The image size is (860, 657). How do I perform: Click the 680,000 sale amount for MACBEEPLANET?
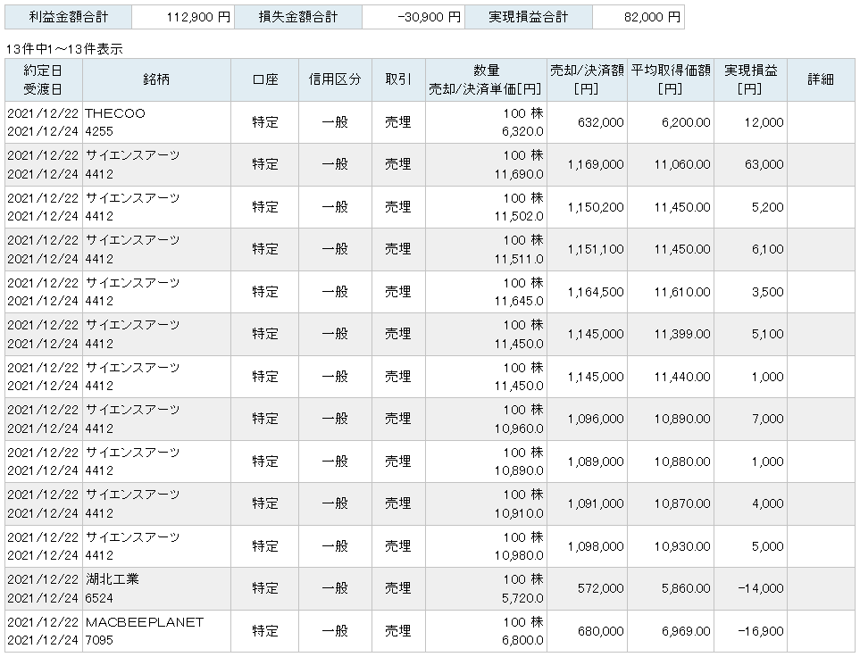click(587, 631)
